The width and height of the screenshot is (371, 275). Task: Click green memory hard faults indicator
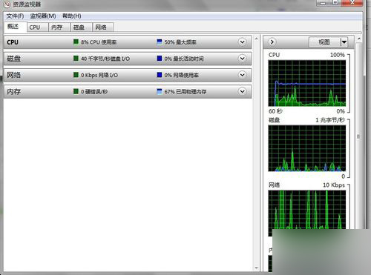click(x=76, y=91)
